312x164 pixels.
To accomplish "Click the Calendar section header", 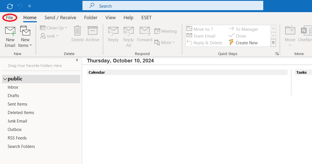I will [x=187, y=72].
